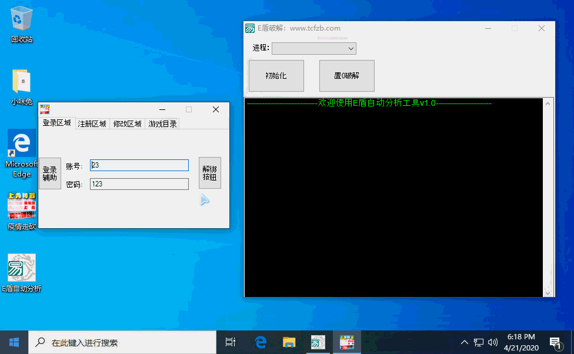Open Task View from the taskbar
The width and height of the screenshot is (574, 354).
pos(231,342)
